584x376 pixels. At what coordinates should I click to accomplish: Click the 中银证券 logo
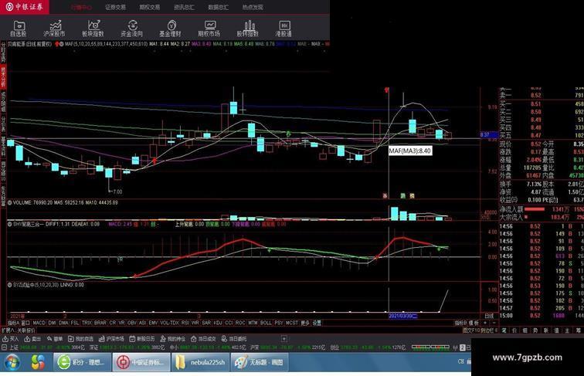(24, 7)
